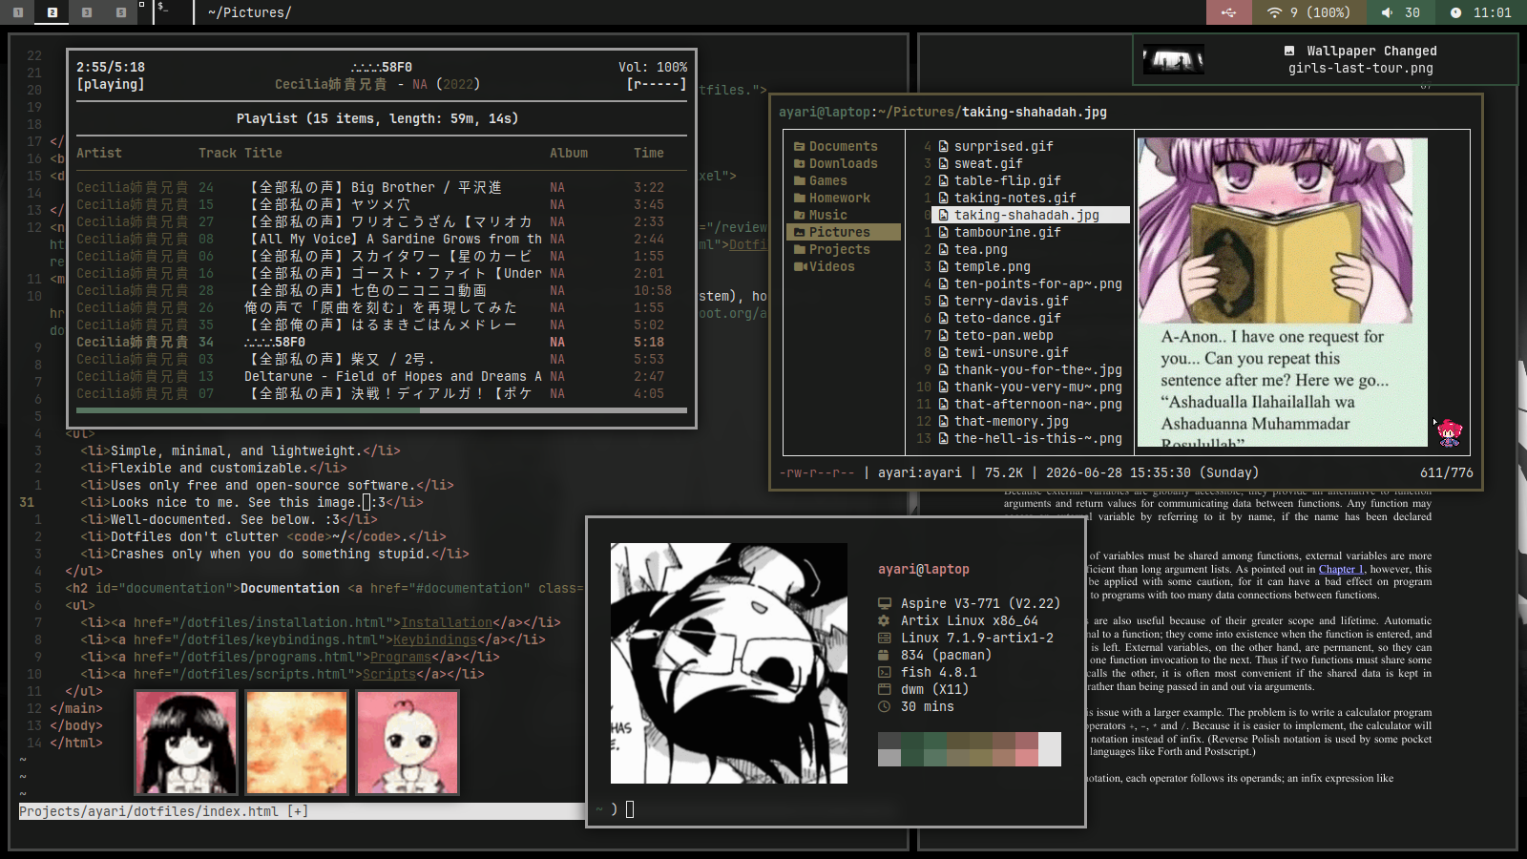
Task: Click the USB icon in the status bar
Action: coord(1228,12)
